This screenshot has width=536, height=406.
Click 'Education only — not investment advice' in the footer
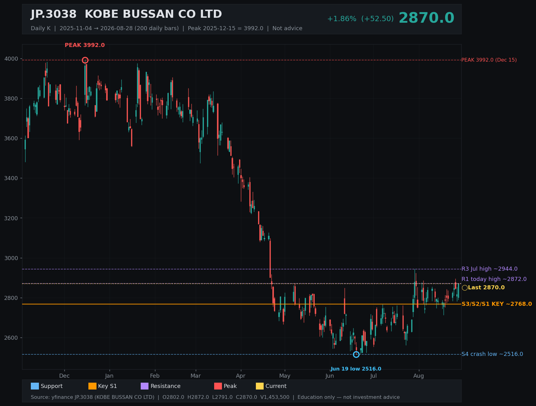click(x=349, y=397)
